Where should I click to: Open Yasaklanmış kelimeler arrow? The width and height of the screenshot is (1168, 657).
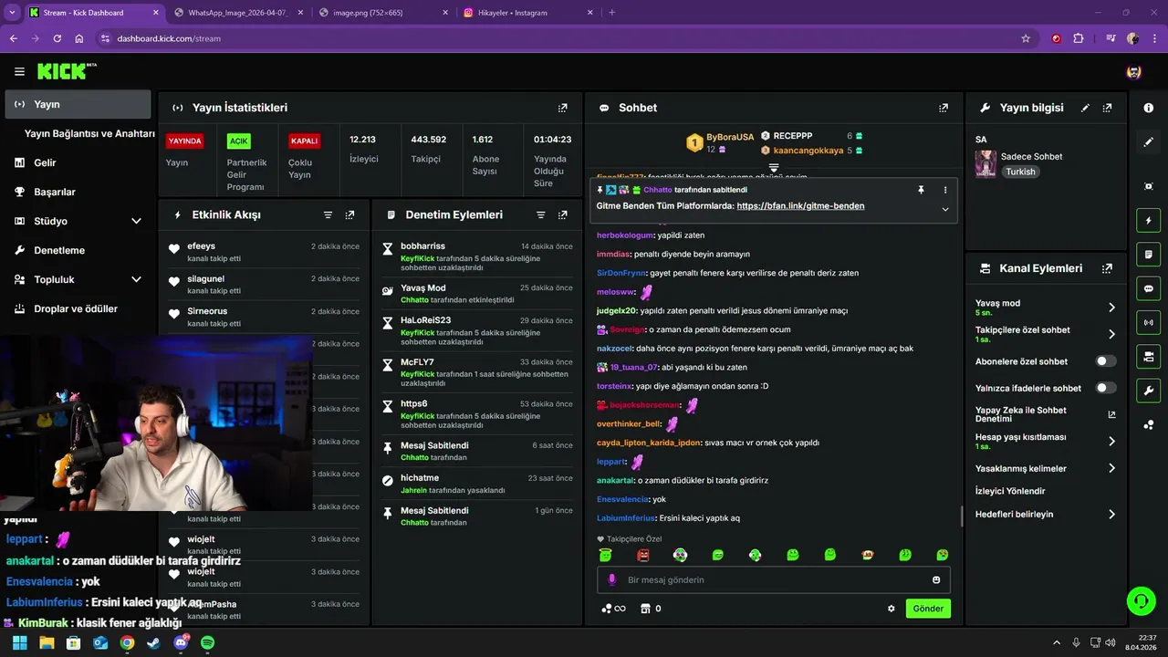tap(1111, 468)
